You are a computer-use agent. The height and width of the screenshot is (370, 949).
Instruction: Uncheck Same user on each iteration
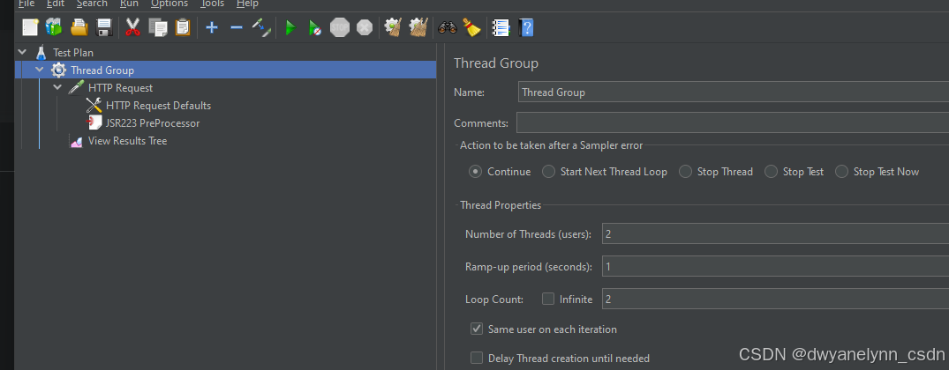coord(477,329)
